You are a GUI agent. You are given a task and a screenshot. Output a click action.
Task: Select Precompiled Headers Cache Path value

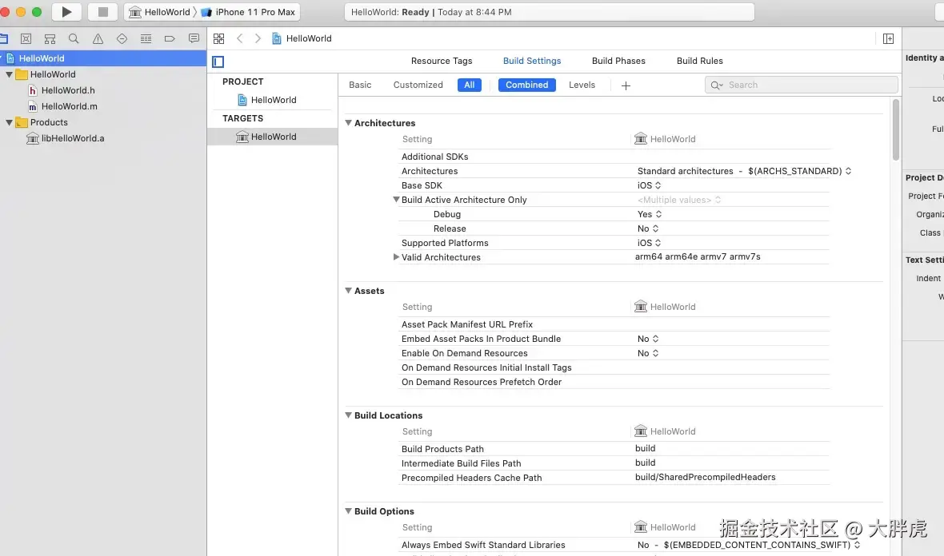pos(705,477)
